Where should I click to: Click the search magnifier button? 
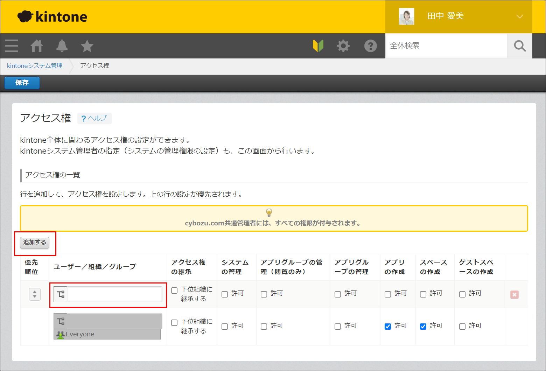tap(520, 46)
